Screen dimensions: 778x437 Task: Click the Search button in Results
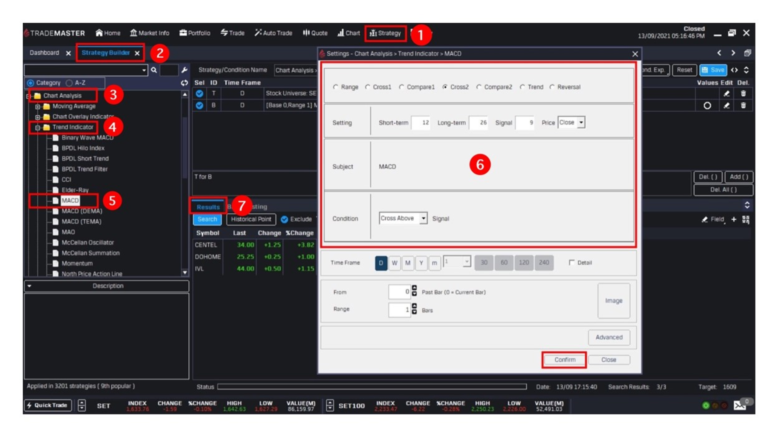(207, 219)
